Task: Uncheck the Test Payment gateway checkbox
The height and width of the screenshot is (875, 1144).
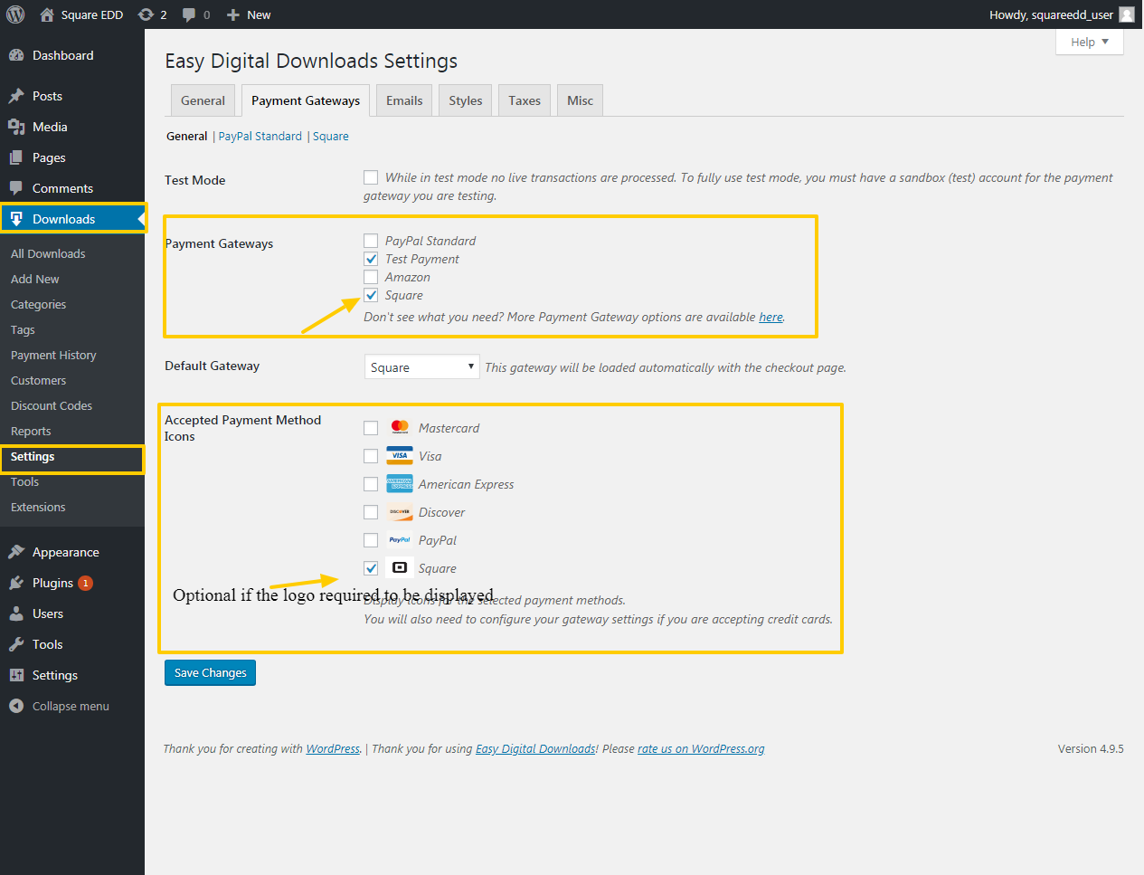Action: [x=371, y=259]
